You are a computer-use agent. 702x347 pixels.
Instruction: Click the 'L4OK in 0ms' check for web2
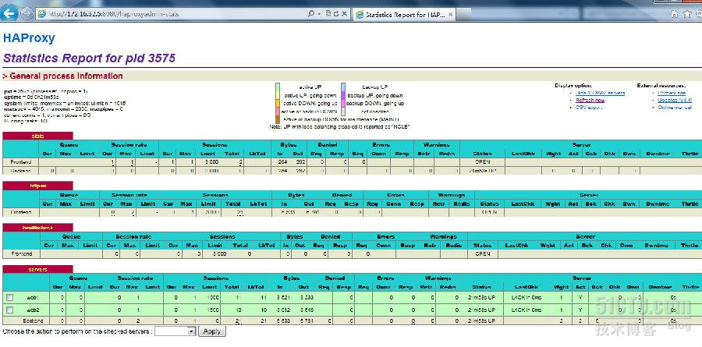(526, 310)
